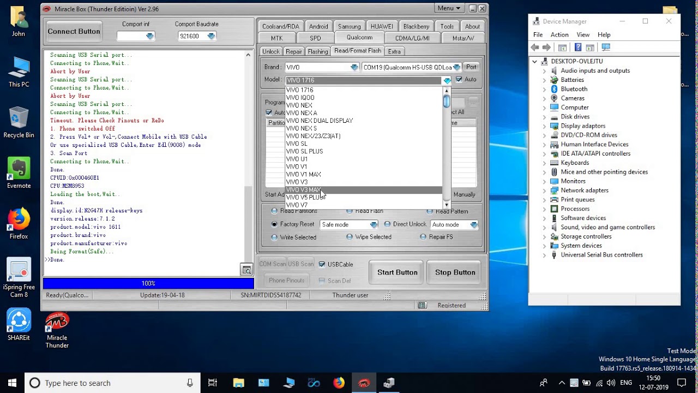
Task: Expand the Audio inputs and outputs node
Action: [x=544, y=70]
